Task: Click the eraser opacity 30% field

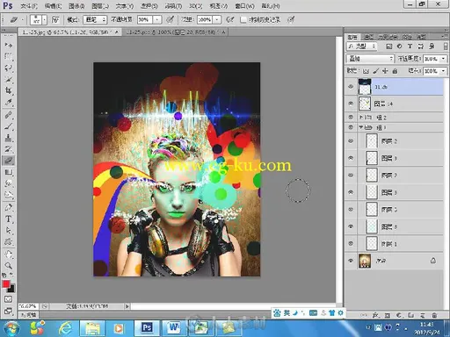Action: click(x=146, y=19)
